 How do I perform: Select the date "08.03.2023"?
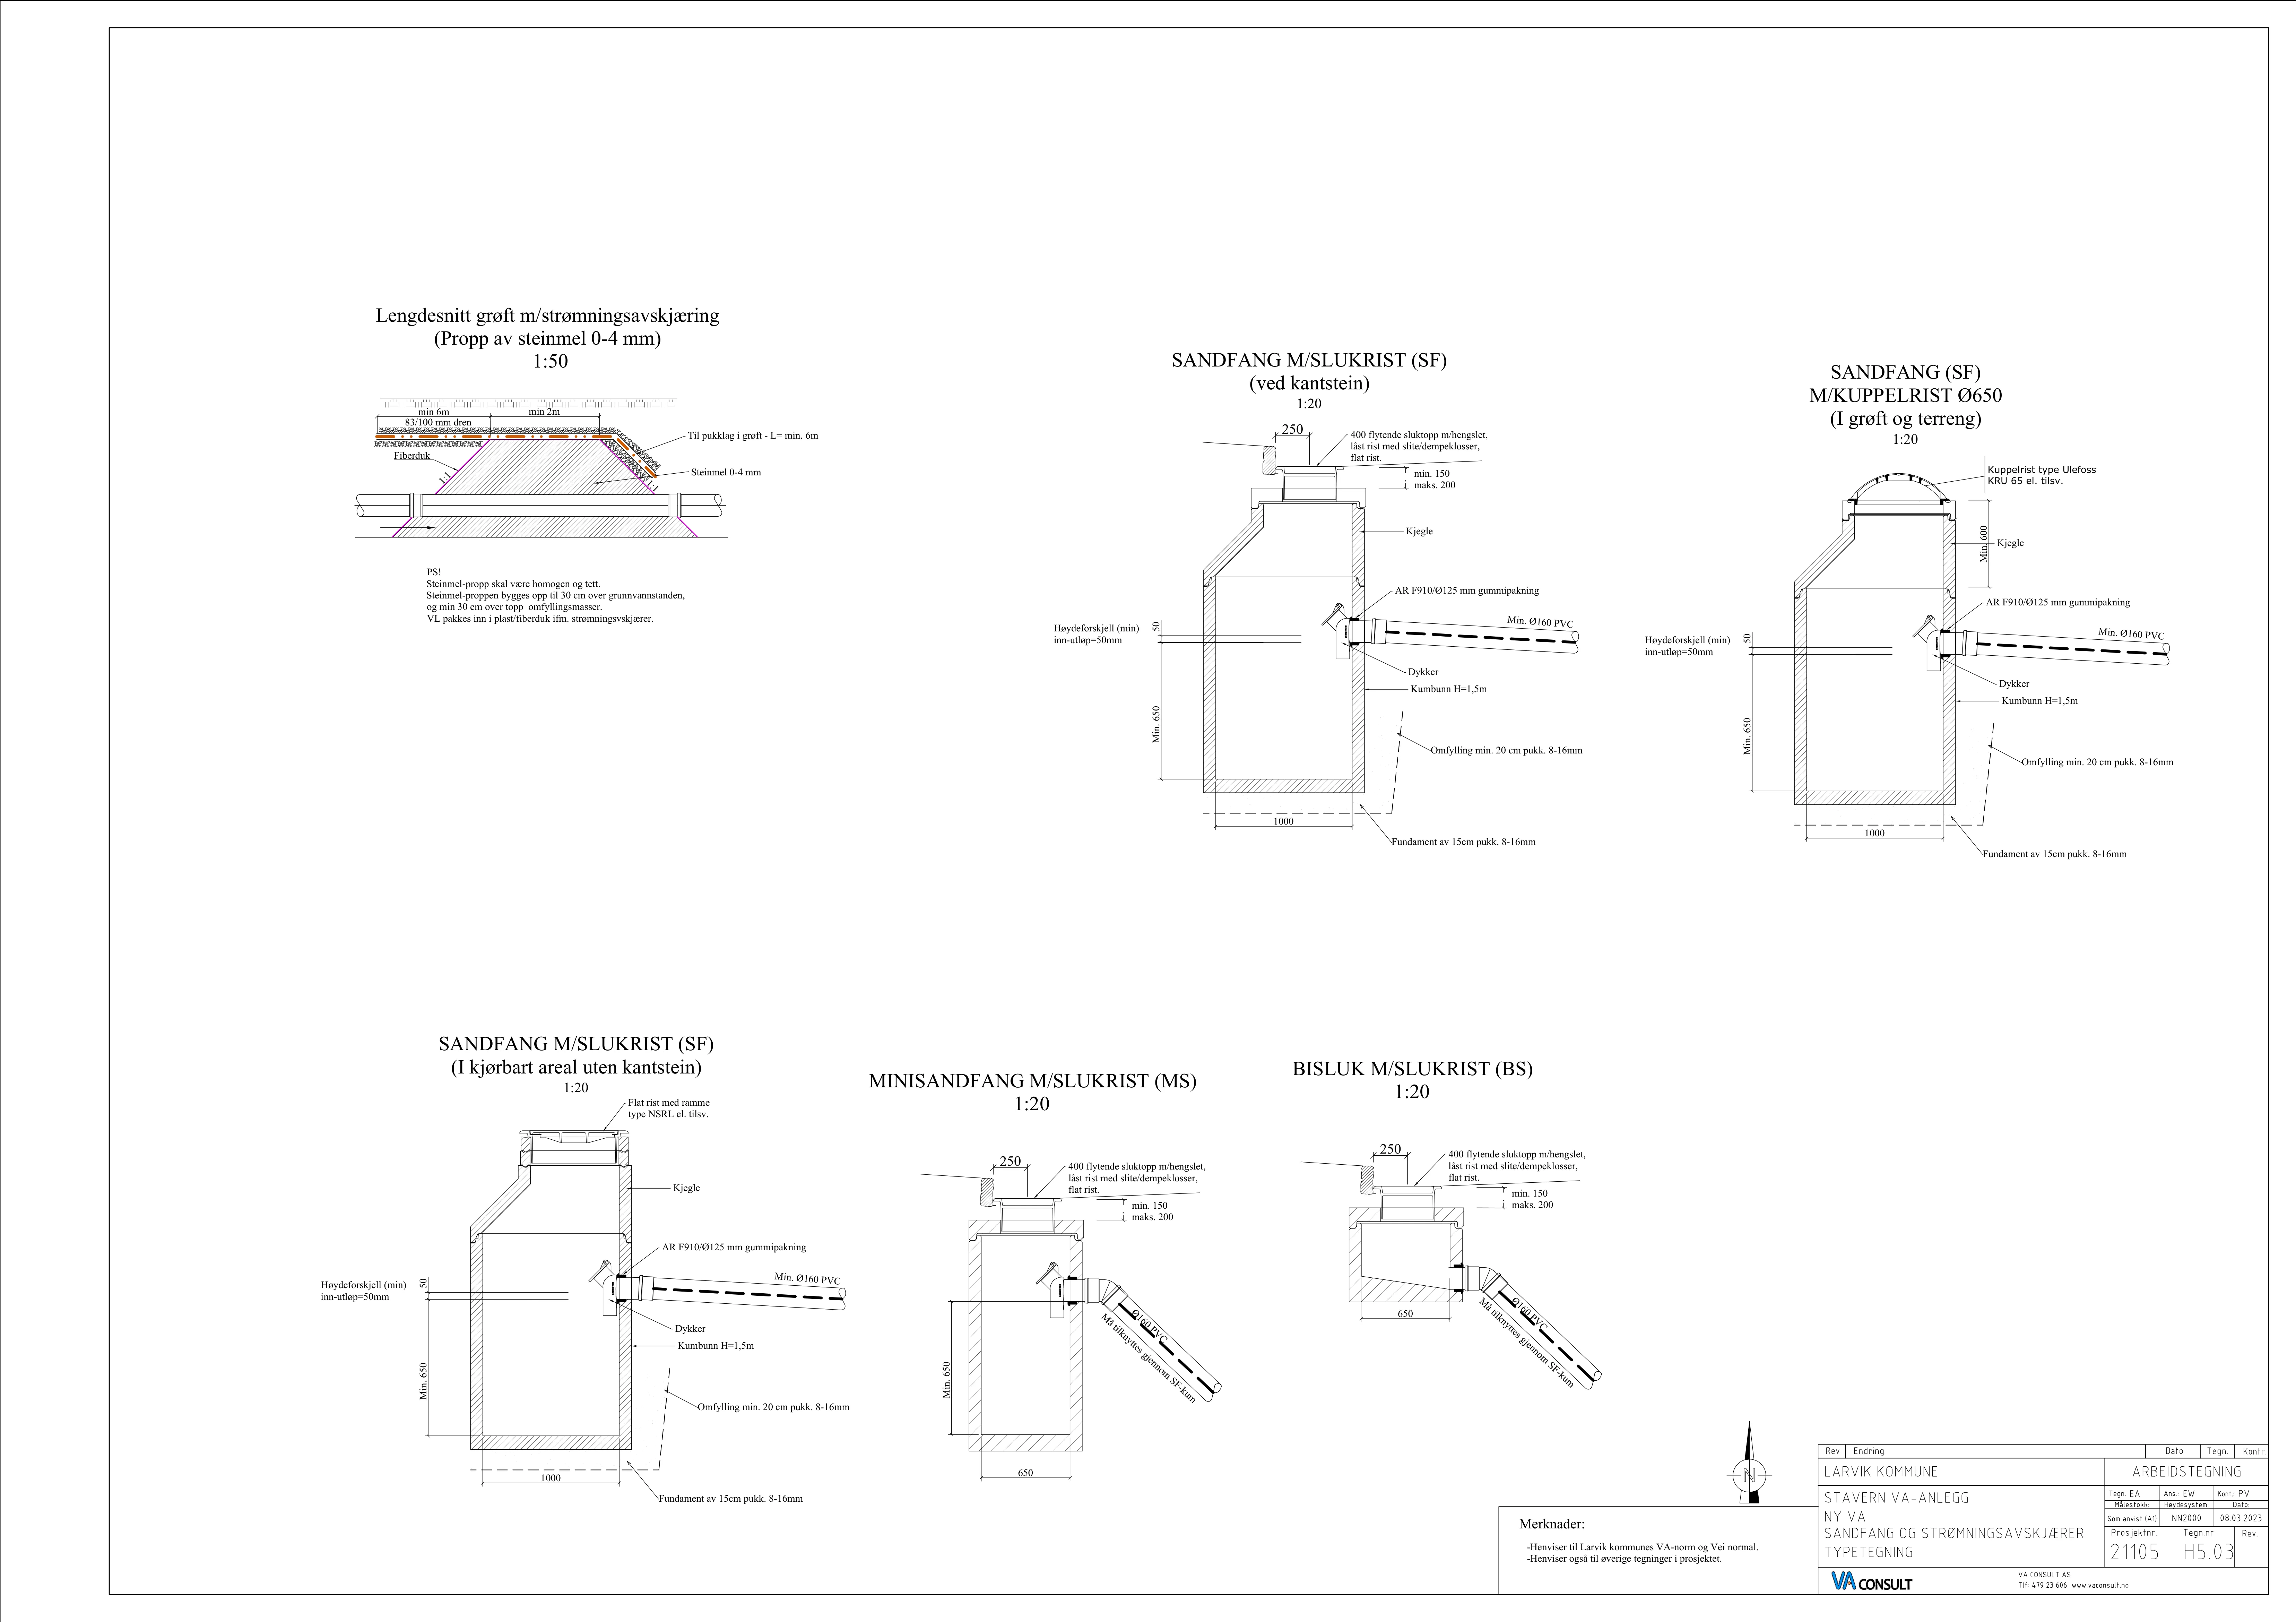coord(2241,1518)
